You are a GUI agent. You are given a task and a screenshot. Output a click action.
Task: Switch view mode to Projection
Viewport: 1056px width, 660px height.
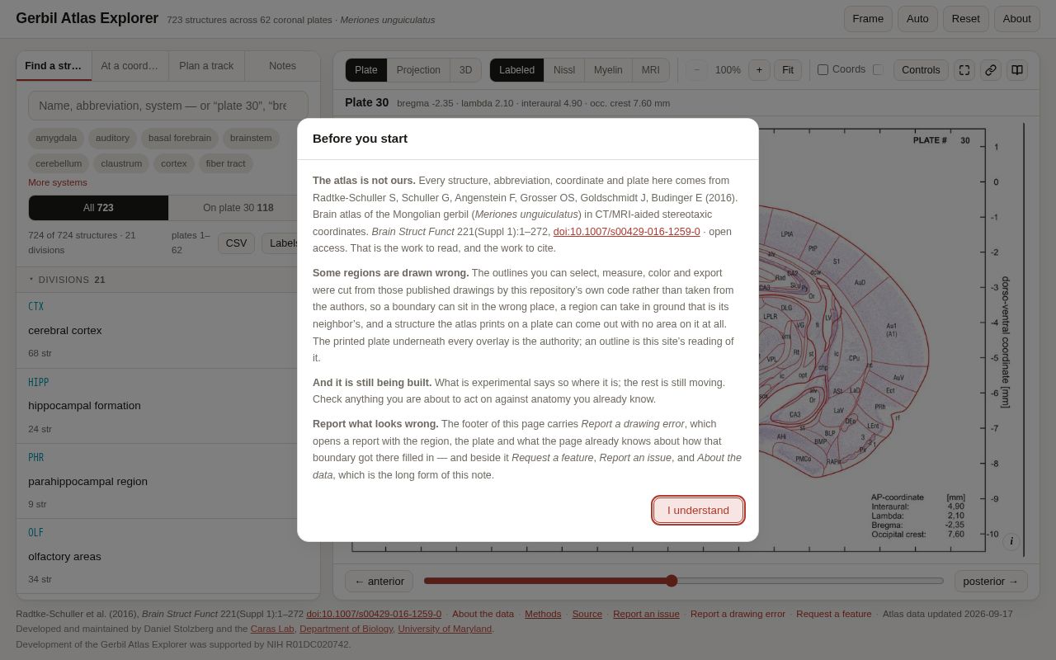418,70
